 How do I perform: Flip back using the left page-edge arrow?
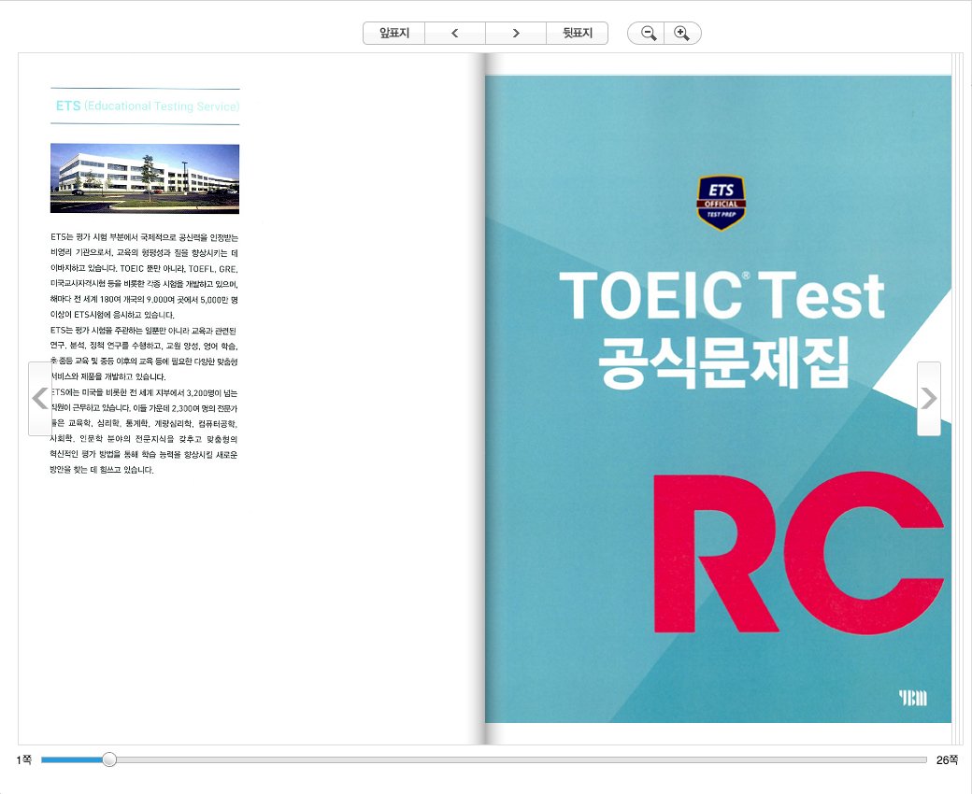(x=40, y=398)
